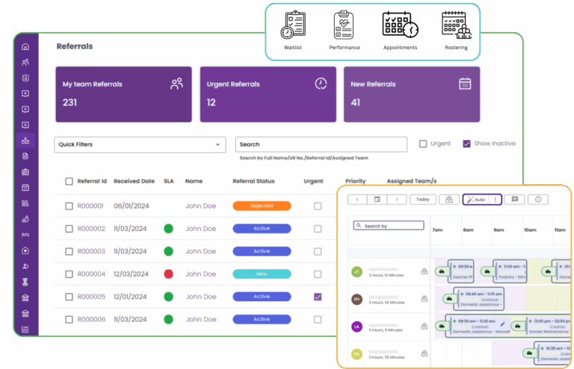Open the Waitlist module icon
This screenshot has height=369, width=574.
point(292,26)
